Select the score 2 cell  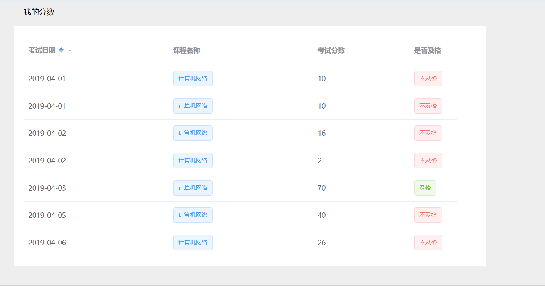320,161
